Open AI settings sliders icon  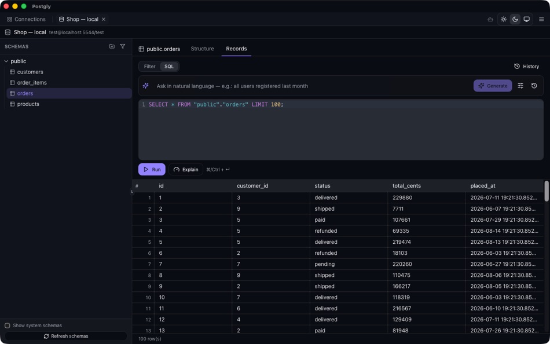pos(520,86)
